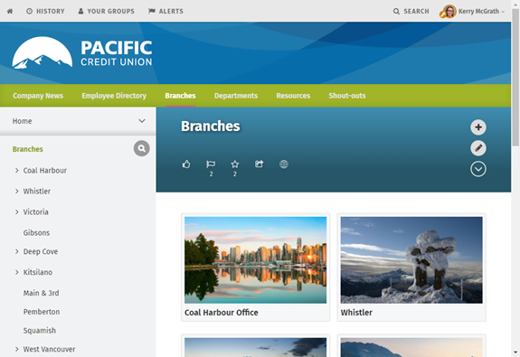Screen dimensions: 520x357
Task: Click the pencil edit button
Action: coord(478,148)
